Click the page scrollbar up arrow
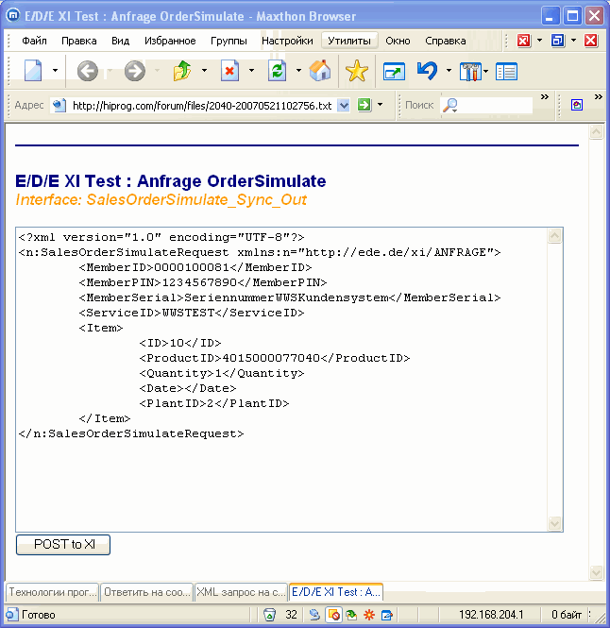 click(x=597, y=132)
